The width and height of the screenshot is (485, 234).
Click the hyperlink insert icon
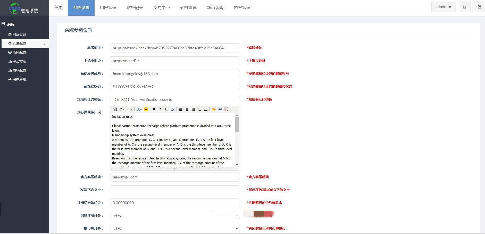pyautogui.click(x=220, y=109)
